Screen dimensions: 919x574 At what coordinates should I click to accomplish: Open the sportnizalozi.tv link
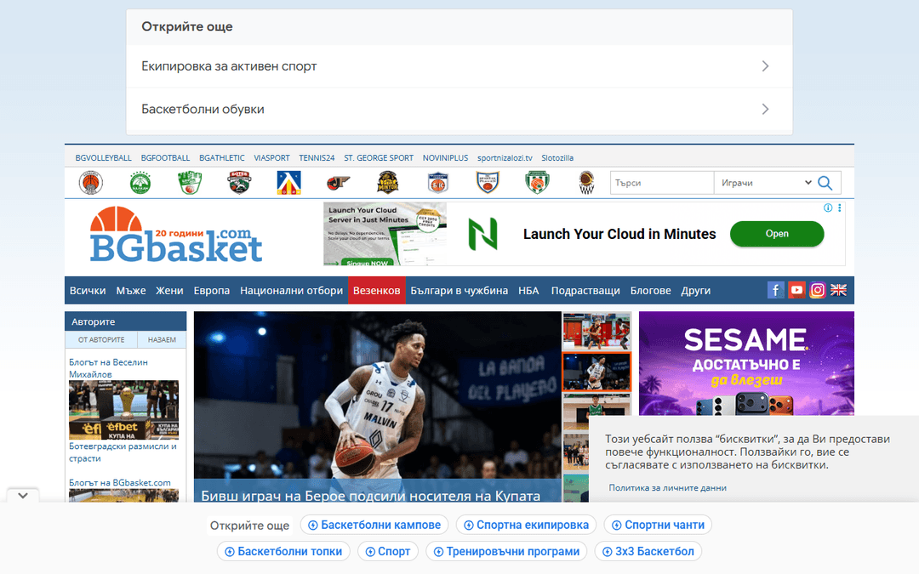click(x=505, y=158)
